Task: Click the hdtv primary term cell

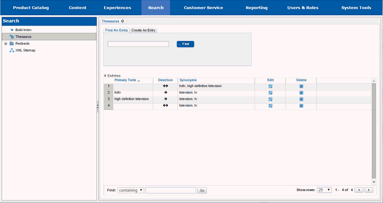Action: [x=133, y=93]
